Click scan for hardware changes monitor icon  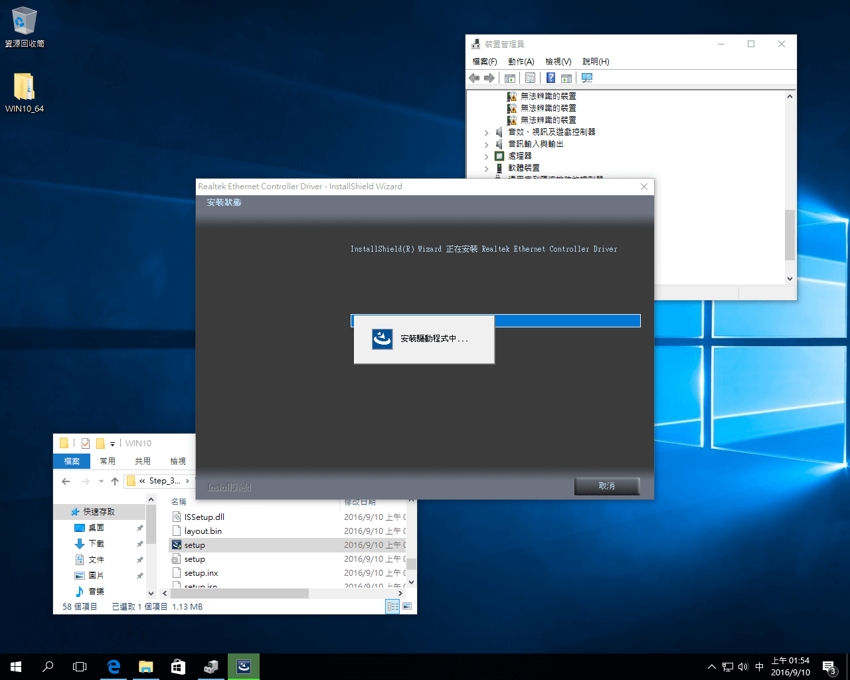click(x=587, y=78)
